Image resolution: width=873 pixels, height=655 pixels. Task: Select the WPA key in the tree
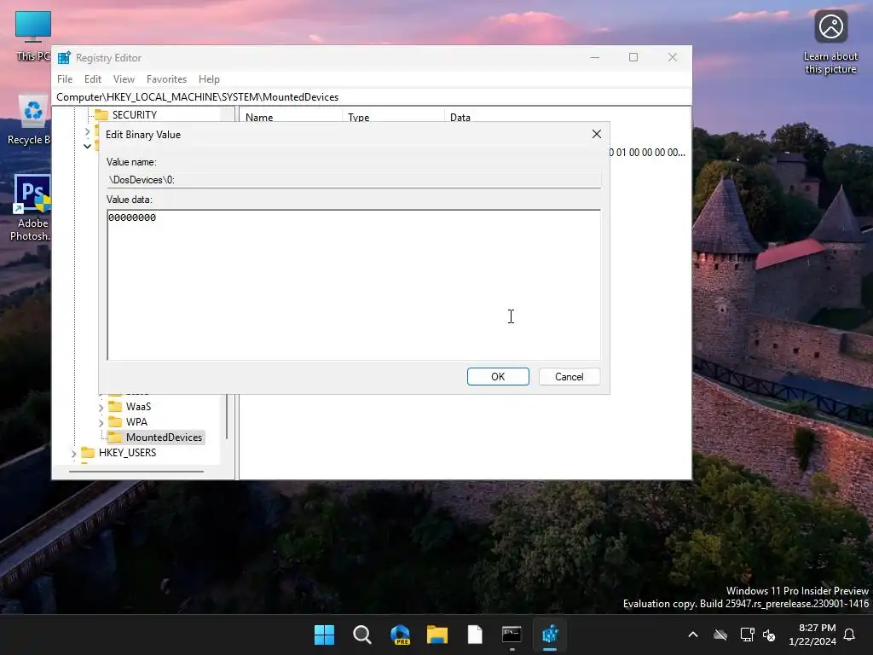click(x=136, y=421)
